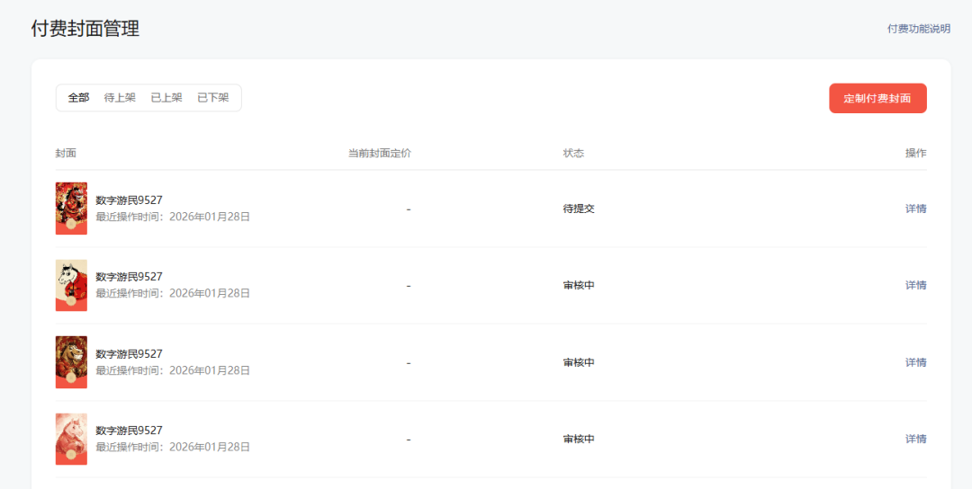Click the pink horse cover thumbnail
Screen dimensions: 972x489
coord(71,439)
